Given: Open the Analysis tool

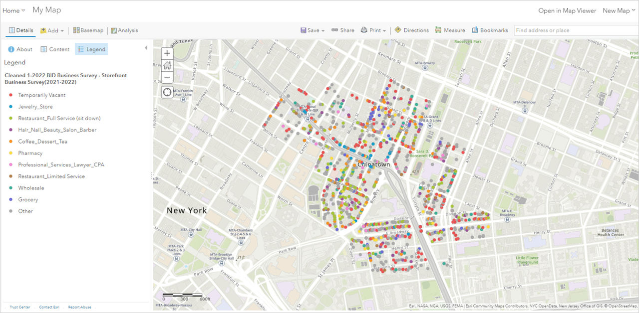Looking at the screenshot, I should tap(124, 30).
